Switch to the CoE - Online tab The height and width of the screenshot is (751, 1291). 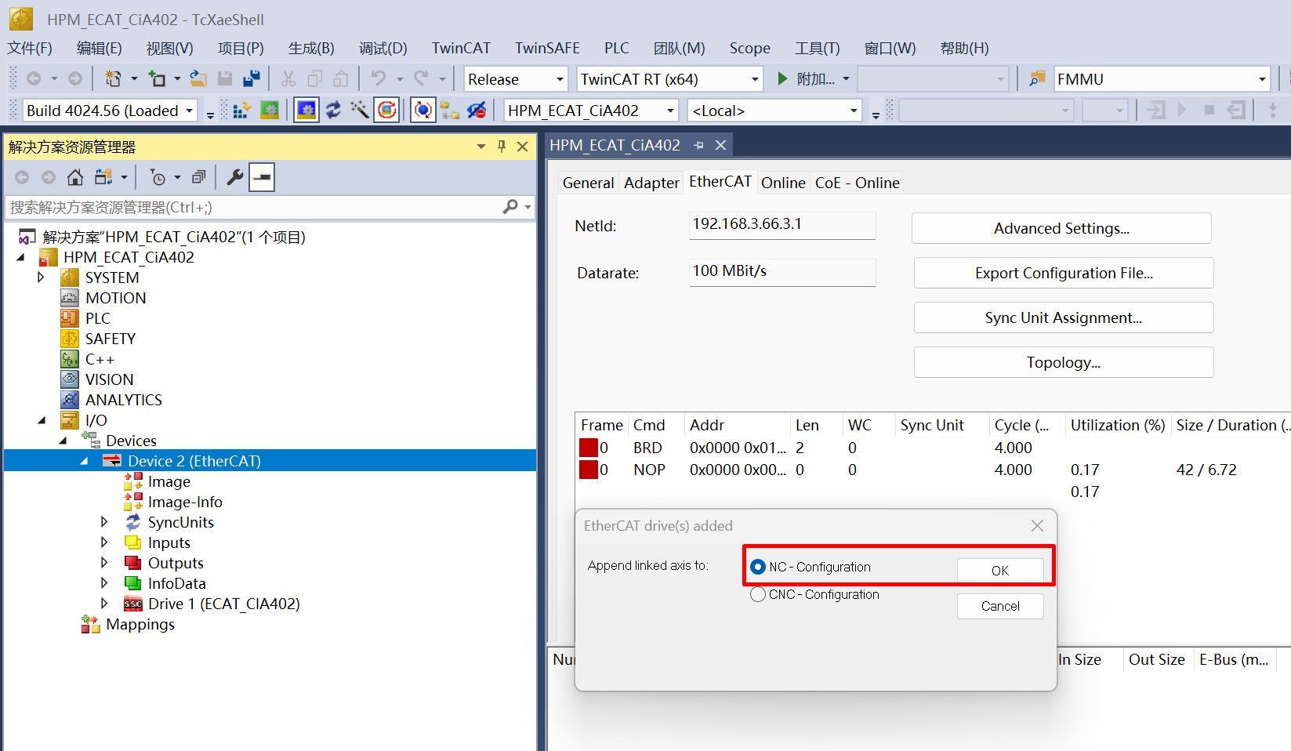(857, 183)
